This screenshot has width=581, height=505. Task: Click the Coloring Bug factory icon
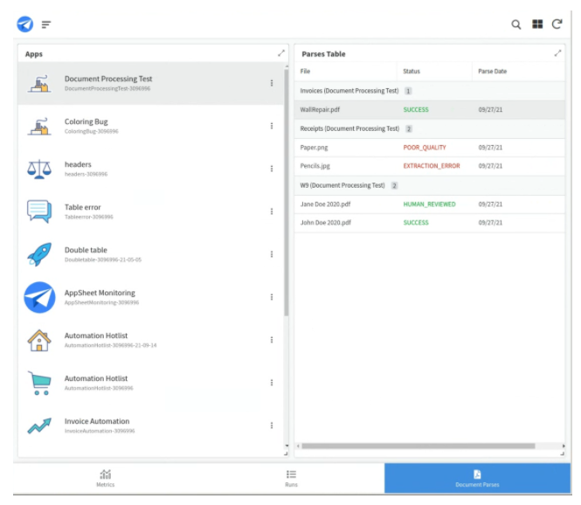(39, 127)
